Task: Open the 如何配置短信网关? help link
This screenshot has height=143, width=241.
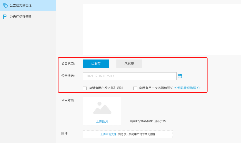Action: coord(187,88)
